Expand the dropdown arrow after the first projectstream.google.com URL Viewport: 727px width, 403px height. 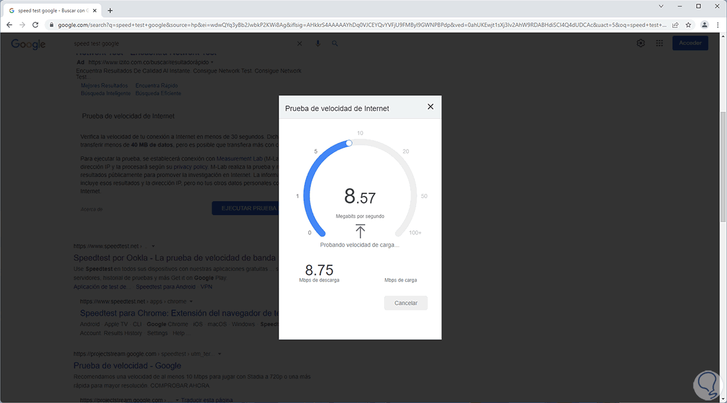click(x=220, y=353)
